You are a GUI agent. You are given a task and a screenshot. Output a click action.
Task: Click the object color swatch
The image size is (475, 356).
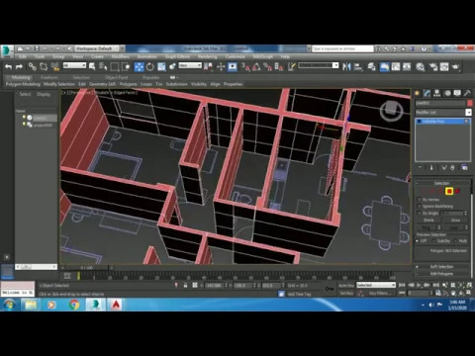470,103
